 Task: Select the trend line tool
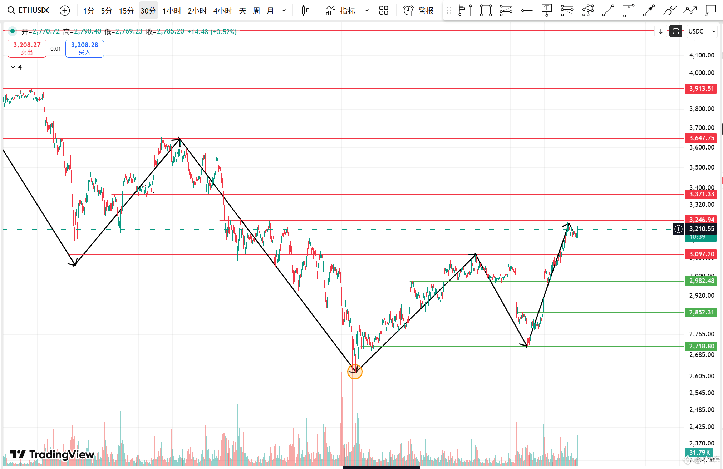pos(608,11)
